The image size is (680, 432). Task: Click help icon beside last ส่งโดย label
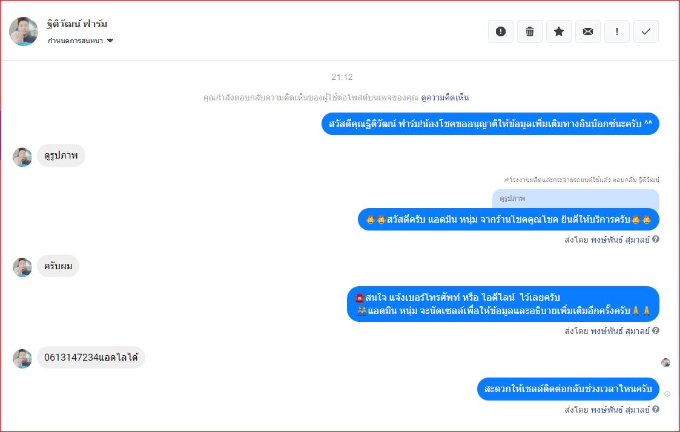tap(656, 409)
